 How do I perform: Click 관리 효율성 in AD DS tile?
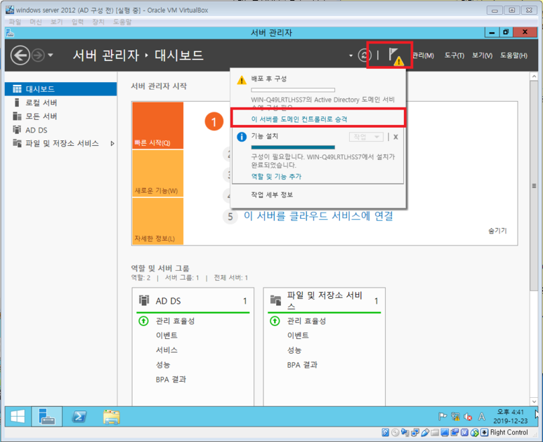tap(175, 321)
